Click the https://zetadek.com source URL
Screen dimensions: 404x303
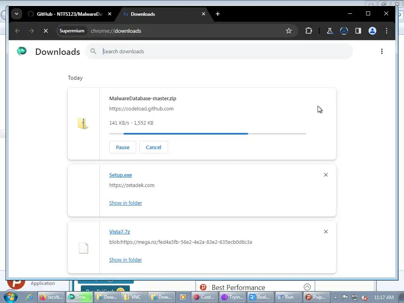click(x=132, y=185)
